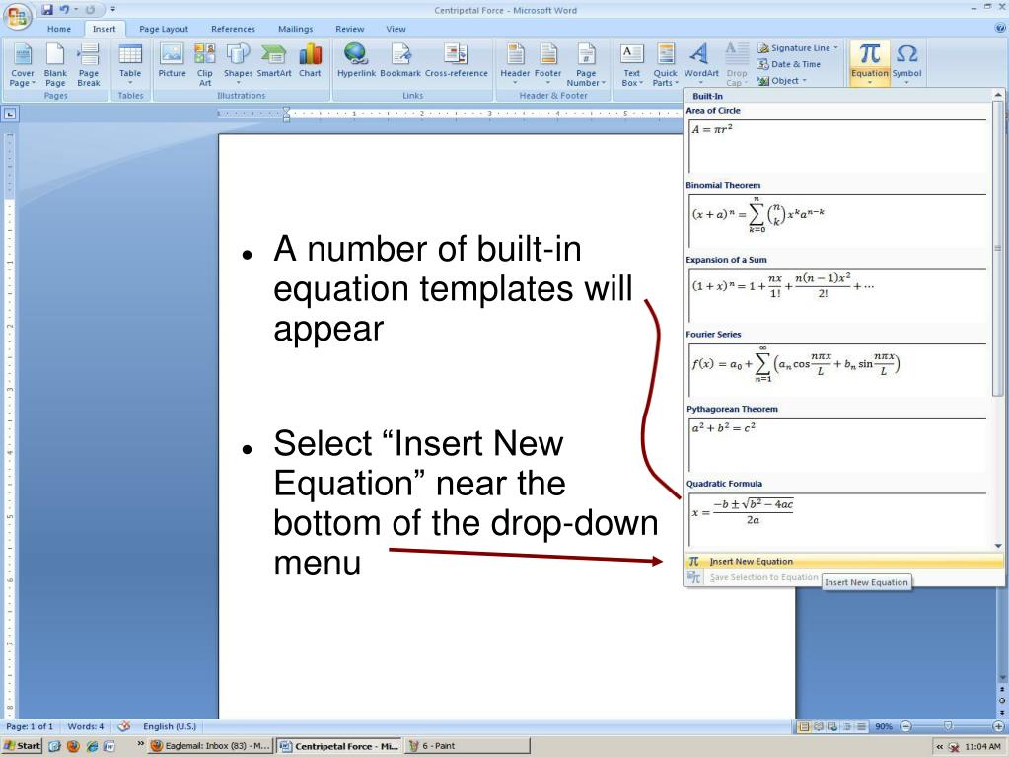Screen dimensions: 1009x757
Task: Open the Page Number menu
Action: pos(586,64)
